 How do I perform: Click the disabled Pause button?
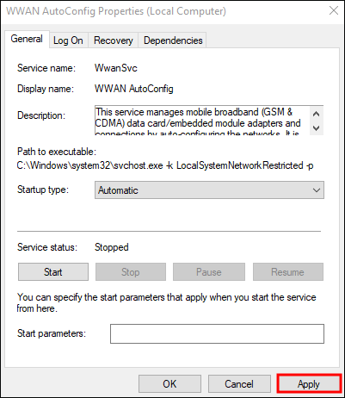coord(209,272)
